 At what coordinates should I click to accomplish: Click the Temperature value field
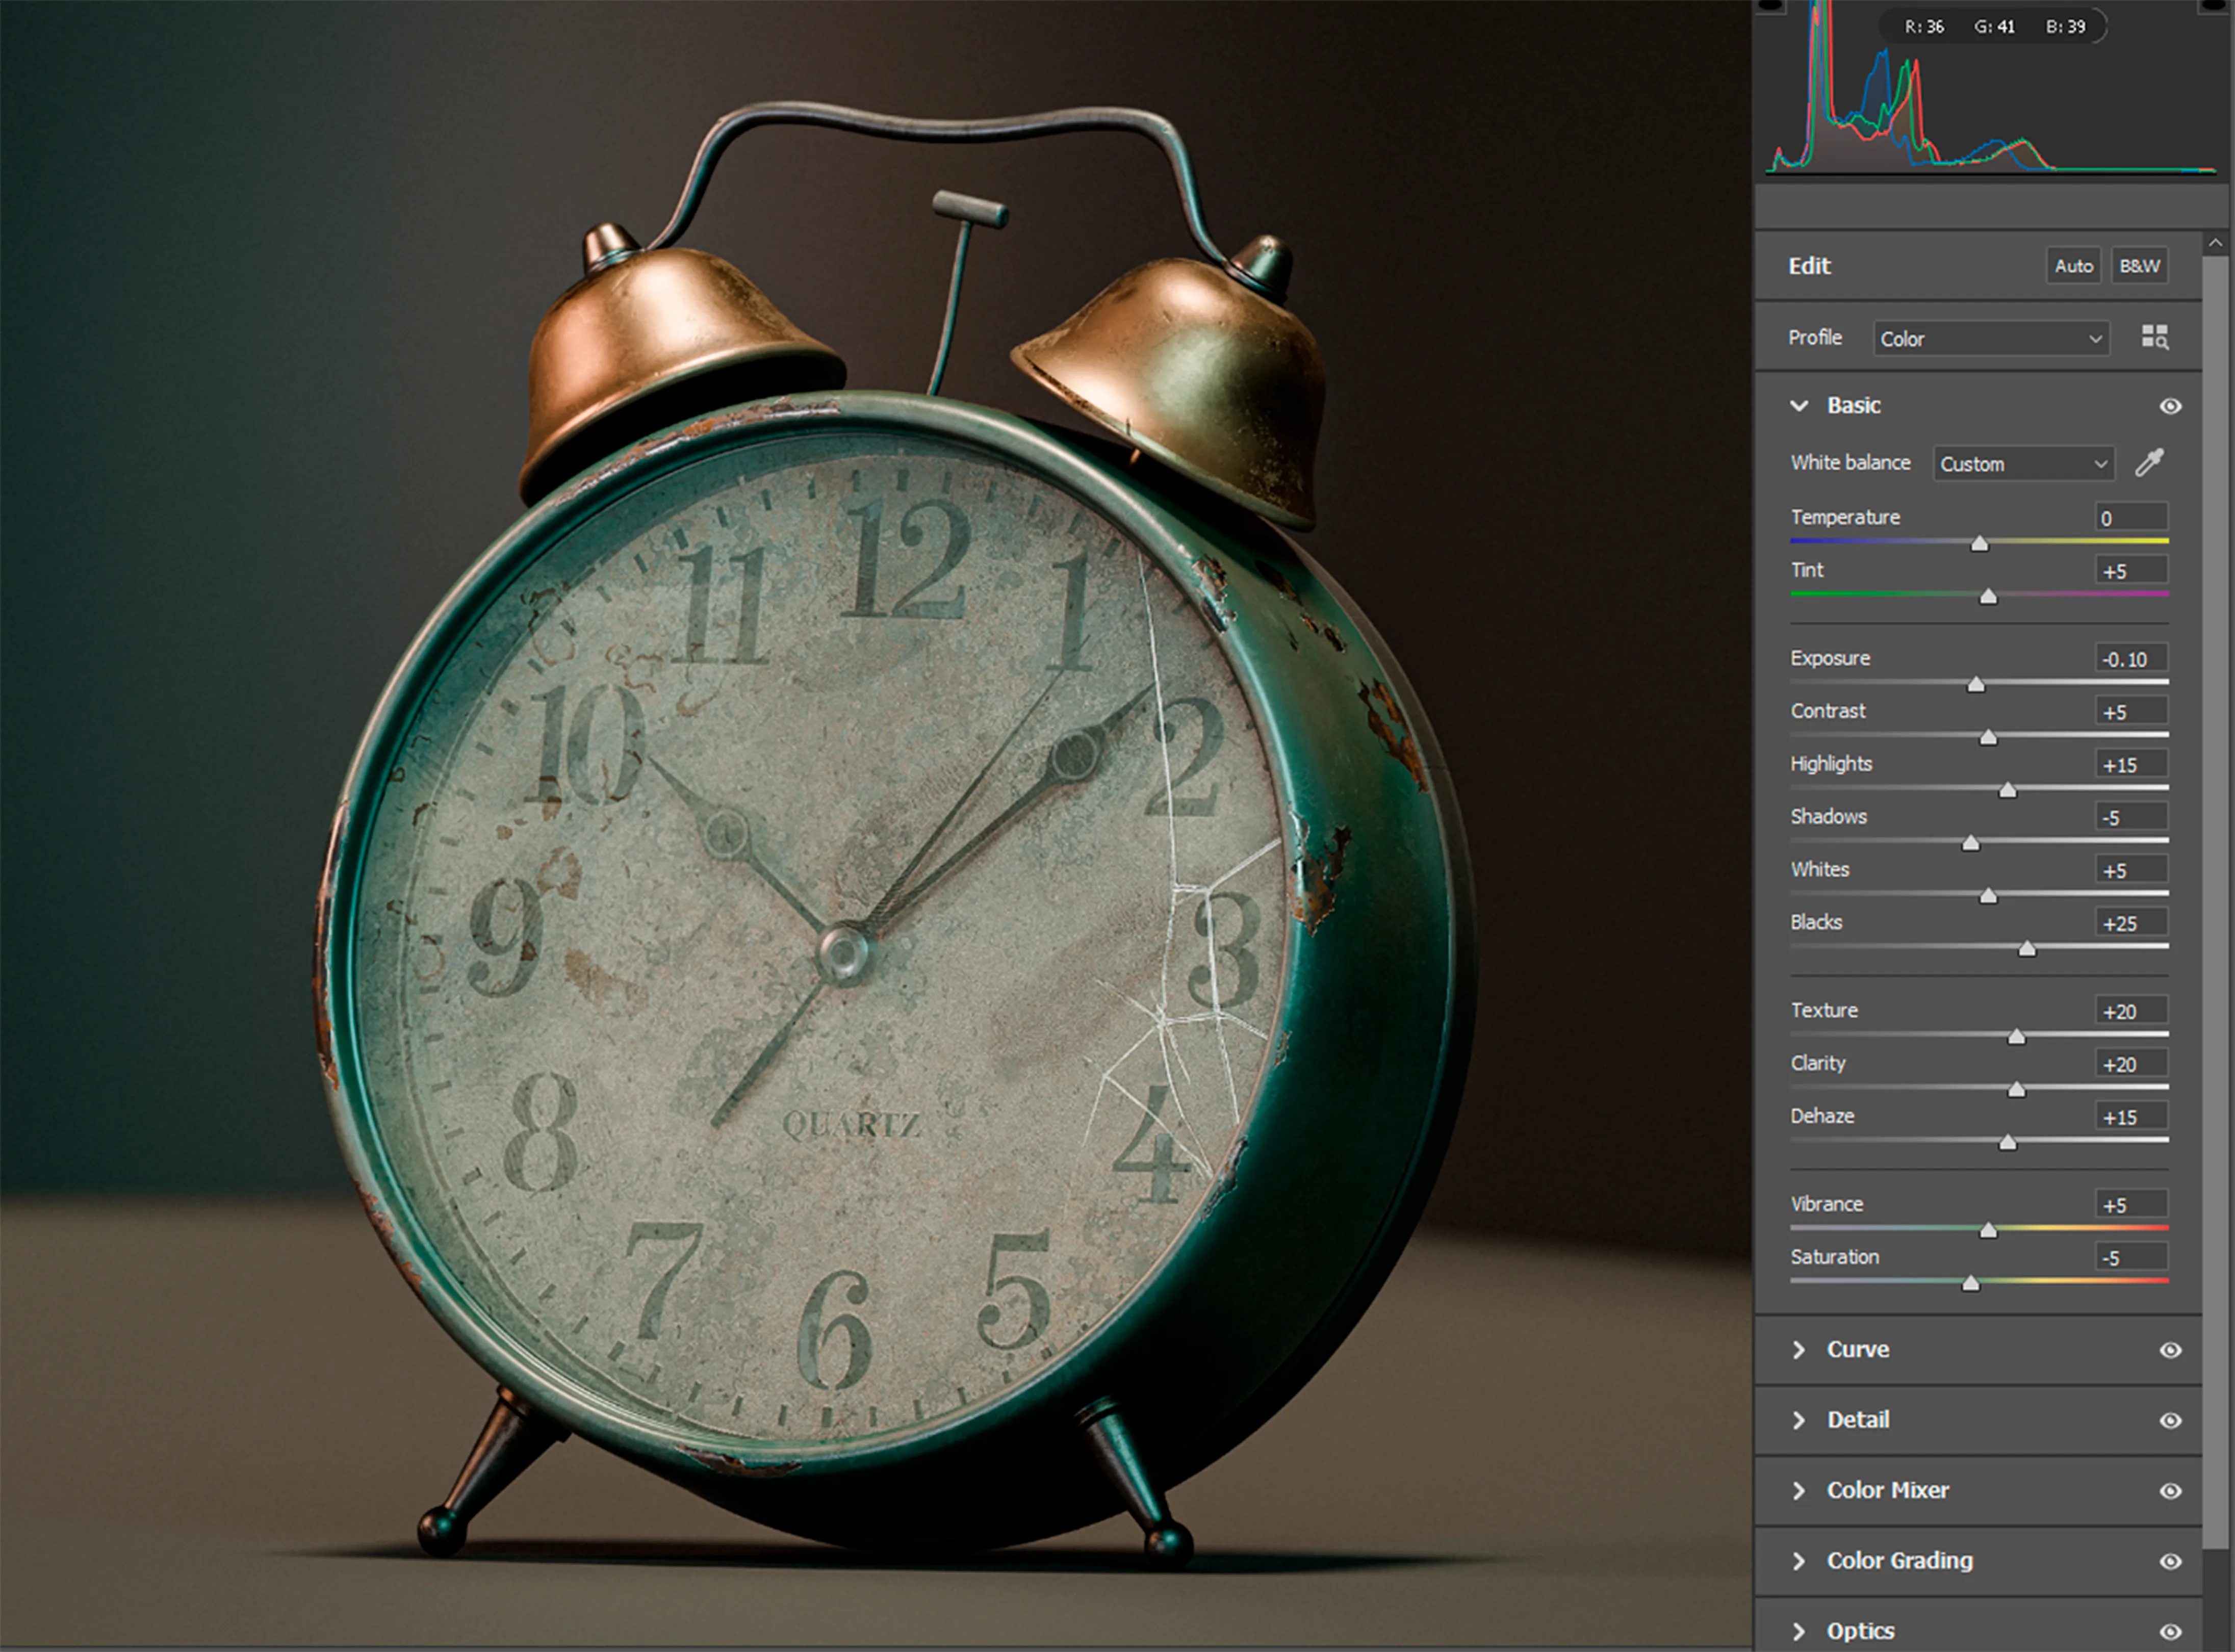(2132, 518)
